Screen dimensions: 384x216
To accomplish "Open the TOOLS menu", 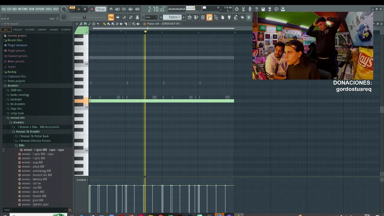I will click(49, 9).
